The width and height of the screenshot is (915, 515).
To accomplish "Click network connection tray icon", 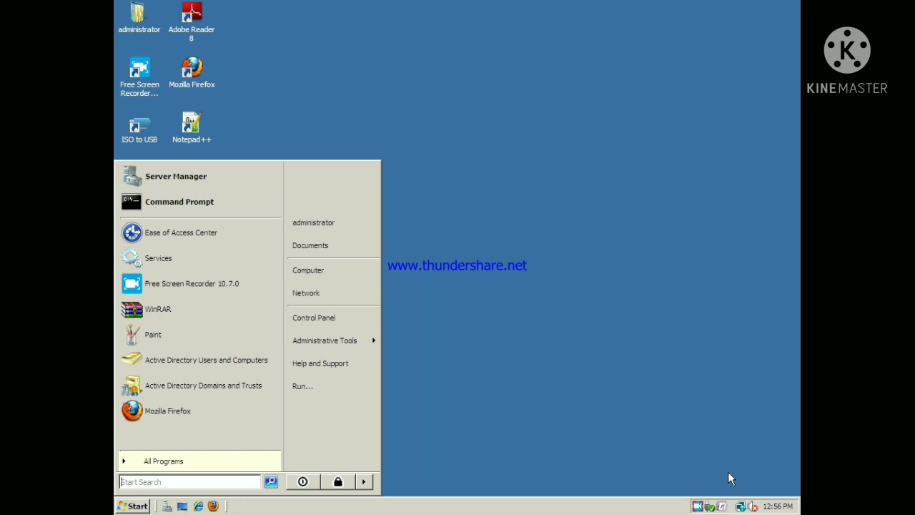I will [x=741, y=506].
